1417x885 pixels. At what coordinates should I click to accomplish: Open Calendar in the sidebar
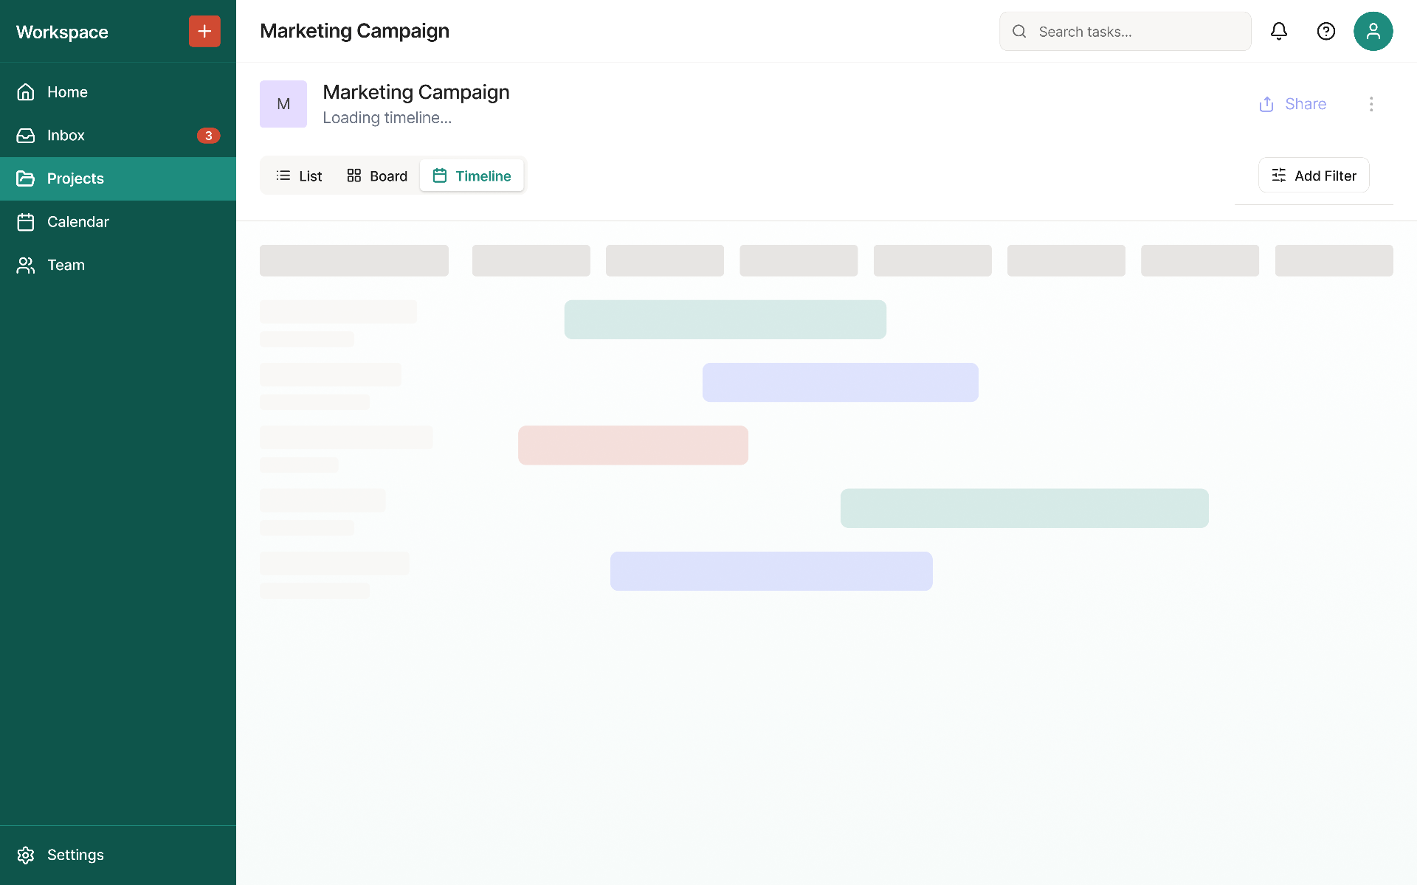pyautogui.click(x=118, y=222)
